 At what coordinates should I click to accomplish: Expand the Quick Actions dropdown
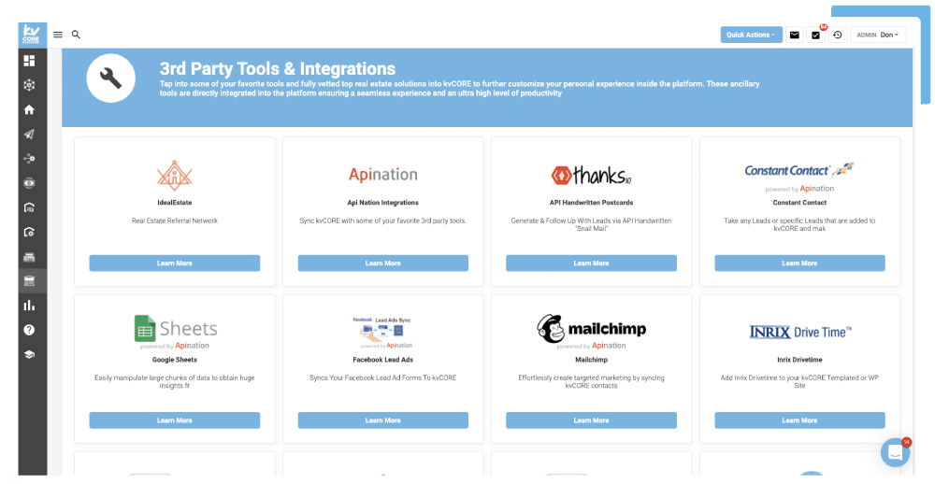(x=751, y=35)
